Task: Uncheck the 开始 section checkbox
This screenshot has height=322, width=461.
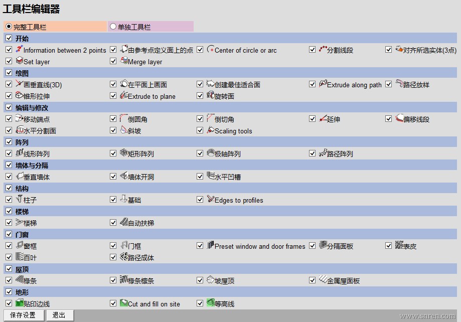Action: [x=9, y=38]
